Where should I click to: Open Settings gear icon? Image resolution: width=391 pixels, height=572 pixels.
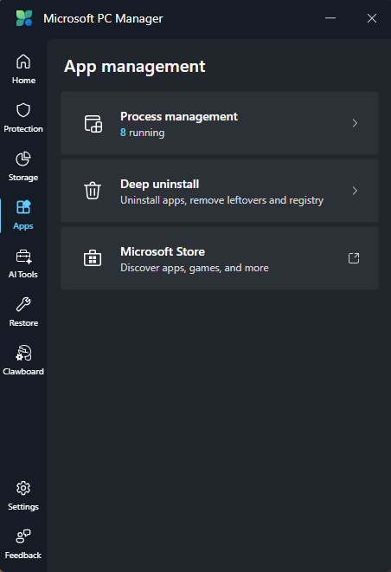[x=23, y=488]
